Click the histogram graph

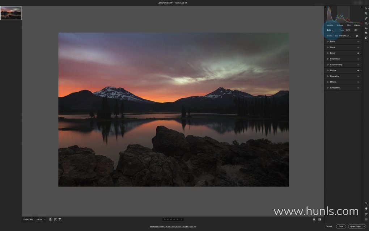click(344, 14)
